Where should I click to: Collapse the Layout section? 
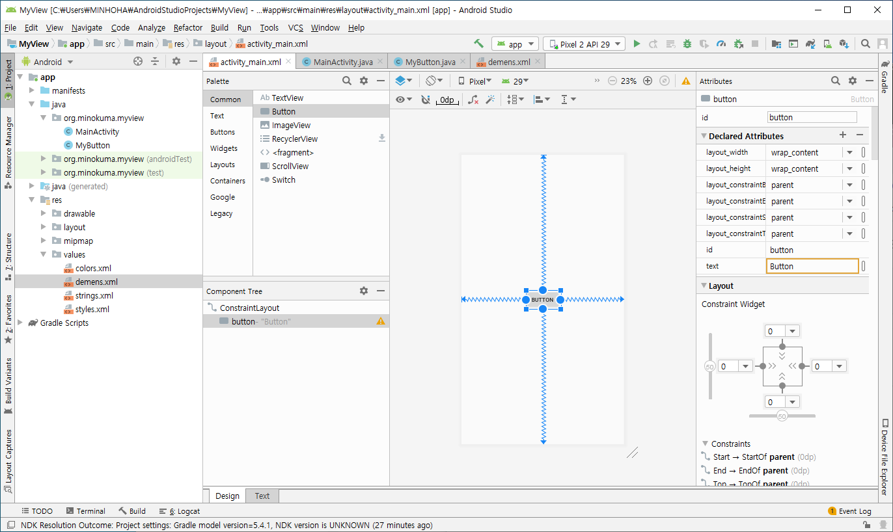(704, 286)
